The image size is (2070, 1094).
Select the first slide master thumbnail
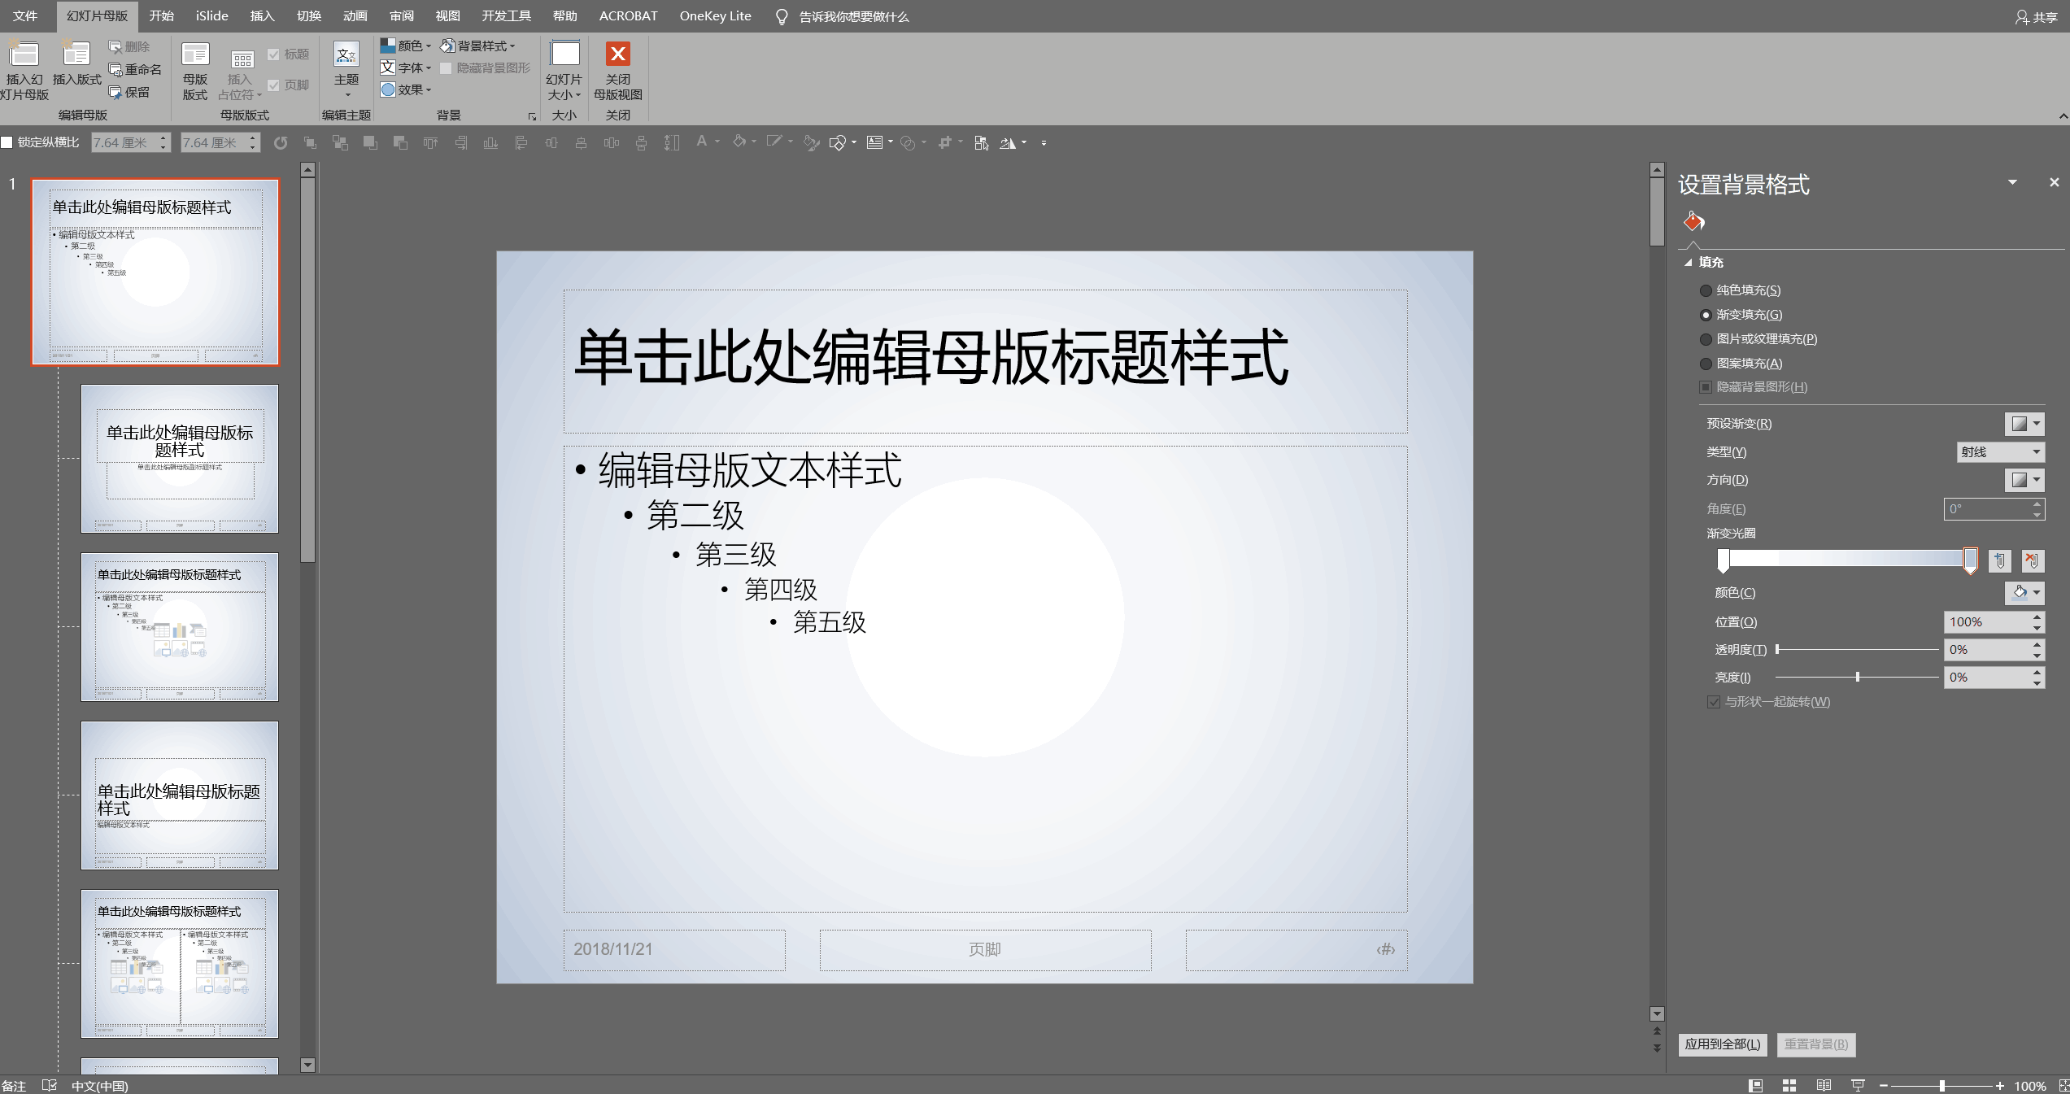coord(156,272)
